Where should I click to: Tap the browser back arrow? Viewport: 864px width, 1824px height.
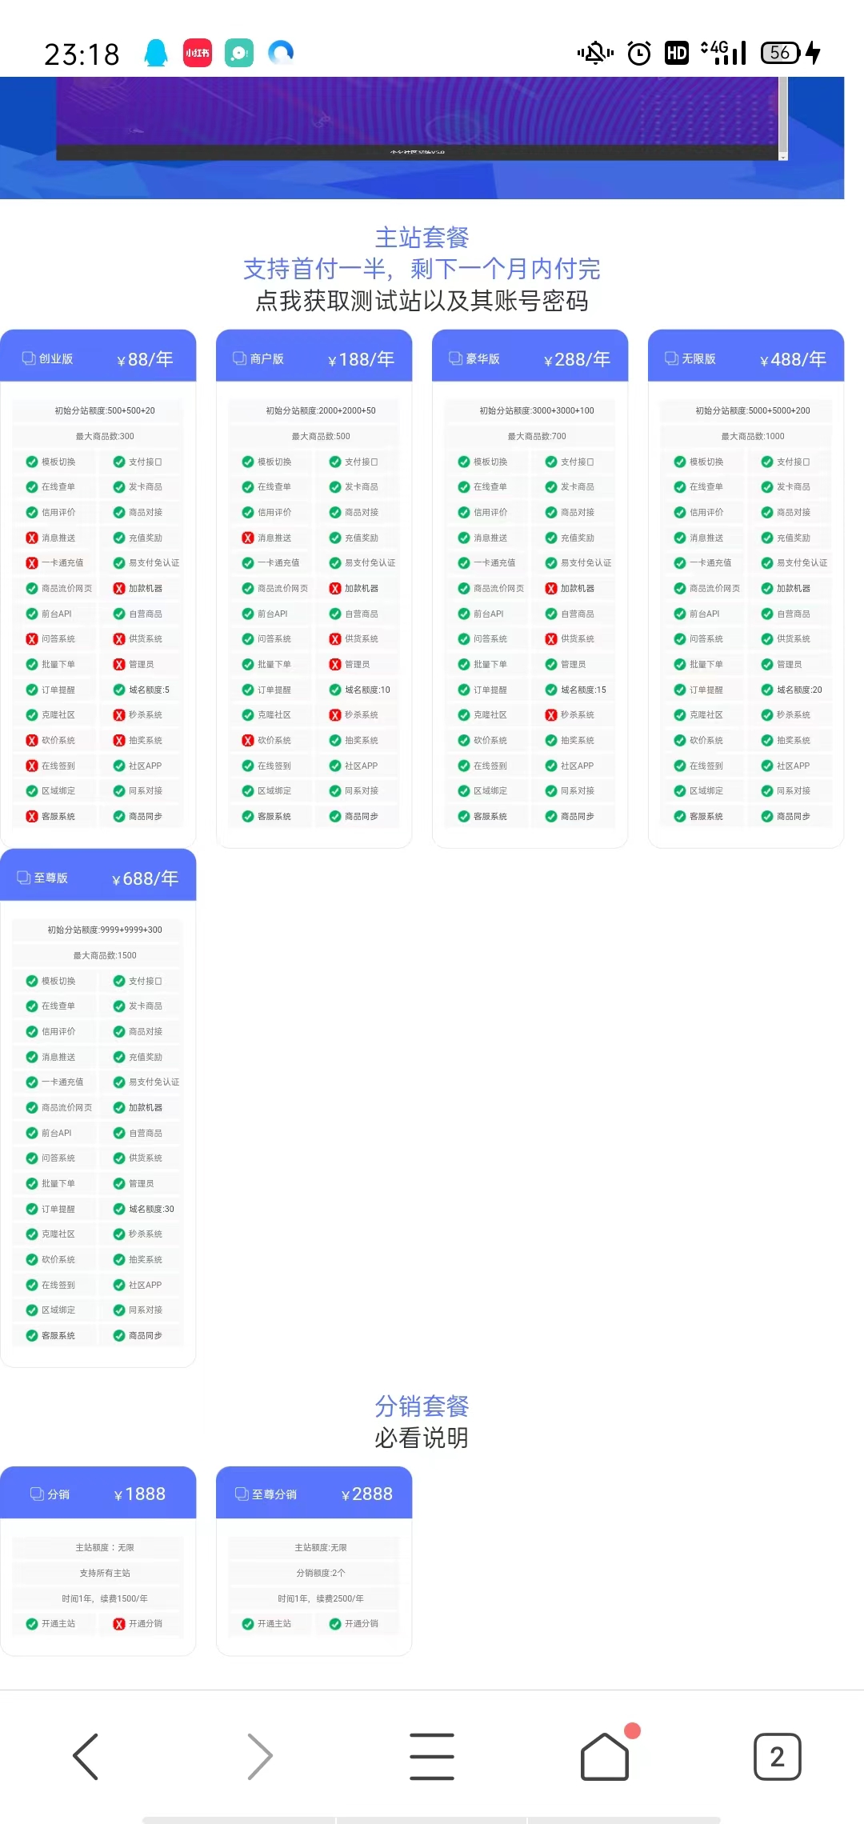pyautogui.click(x=86, y=1756)
